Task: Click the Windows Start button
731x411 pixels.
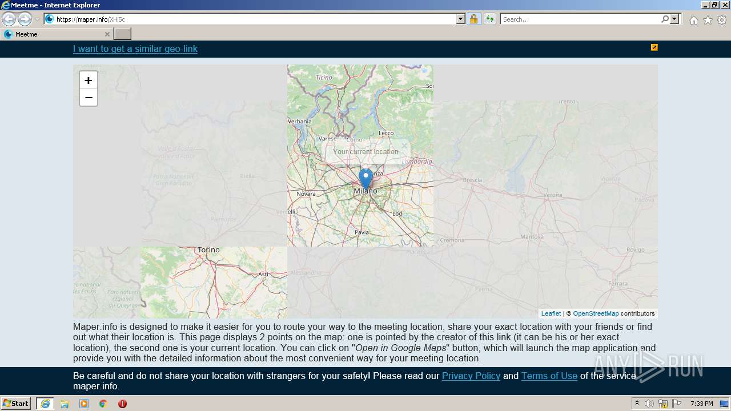Action: point(15,404)
